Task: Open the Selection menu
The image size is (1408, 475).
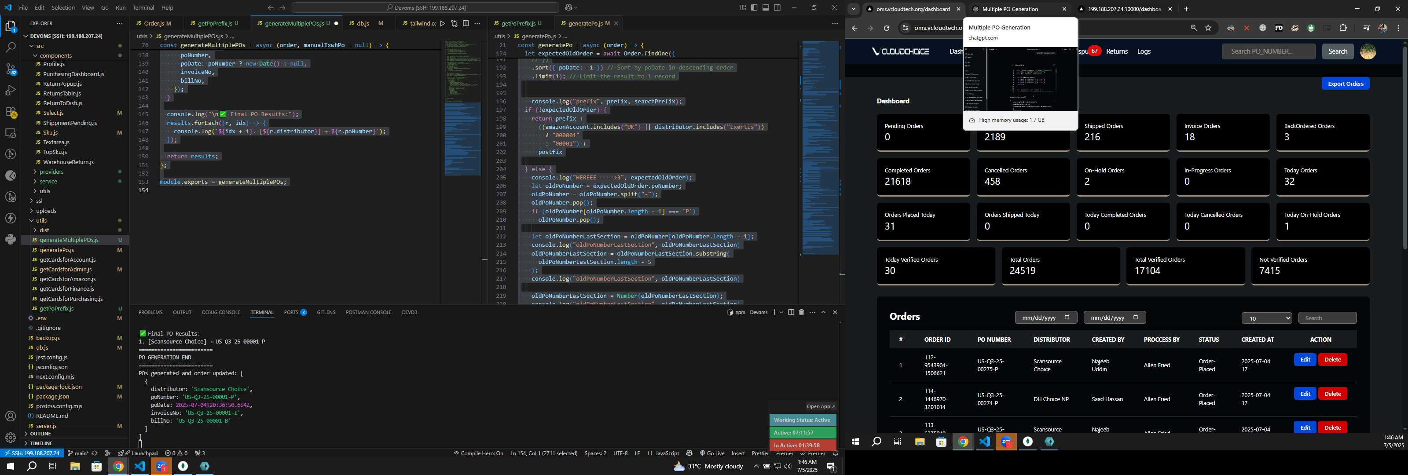Action: pyautogui.click(x=63, y=7)
